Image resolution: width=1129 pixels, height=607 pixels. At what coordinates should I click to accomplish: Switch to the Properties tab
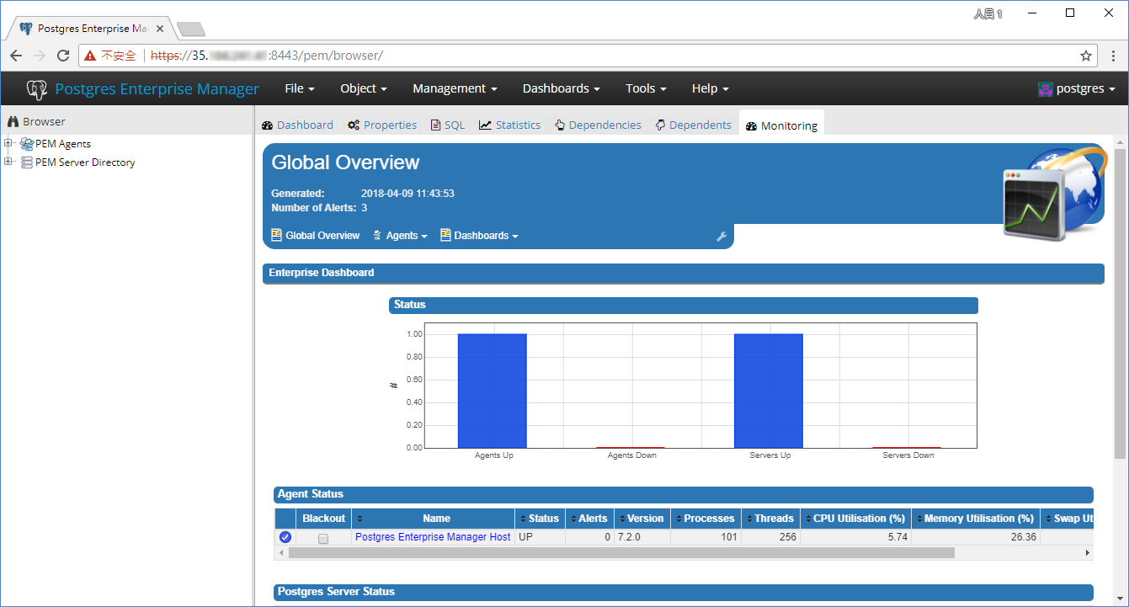point(382,125)
